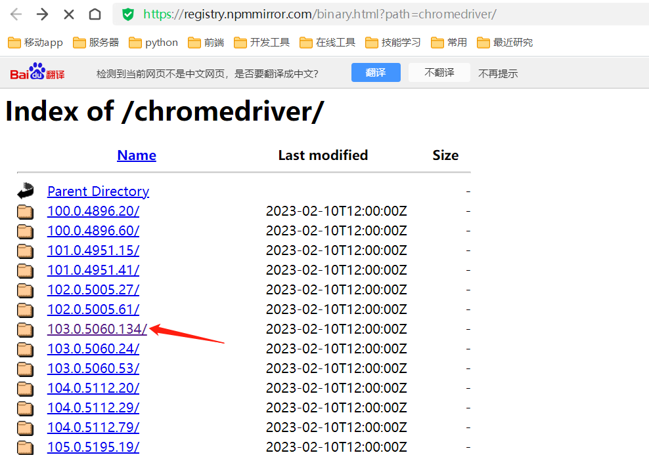649x455 pixels.
Task: Open the Parent Directory link
Action: 98,191
